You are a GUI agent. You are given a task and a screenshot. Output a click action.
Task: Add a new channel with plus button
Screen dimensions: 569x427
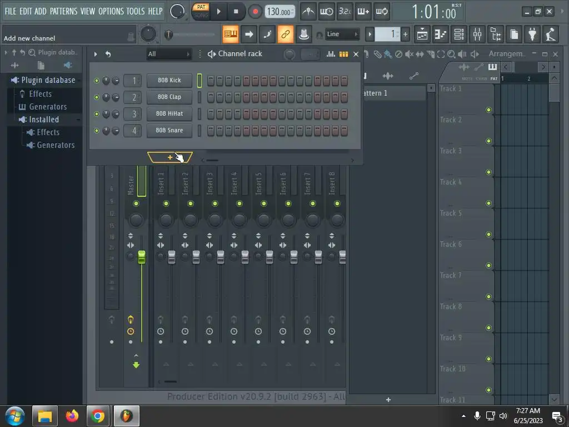[x=170, y=157]
